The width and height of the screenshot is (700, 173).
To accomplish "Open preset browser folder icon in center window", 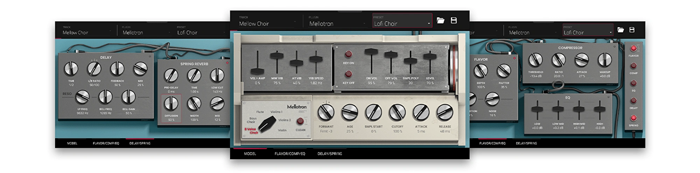I will coord(441,21).
